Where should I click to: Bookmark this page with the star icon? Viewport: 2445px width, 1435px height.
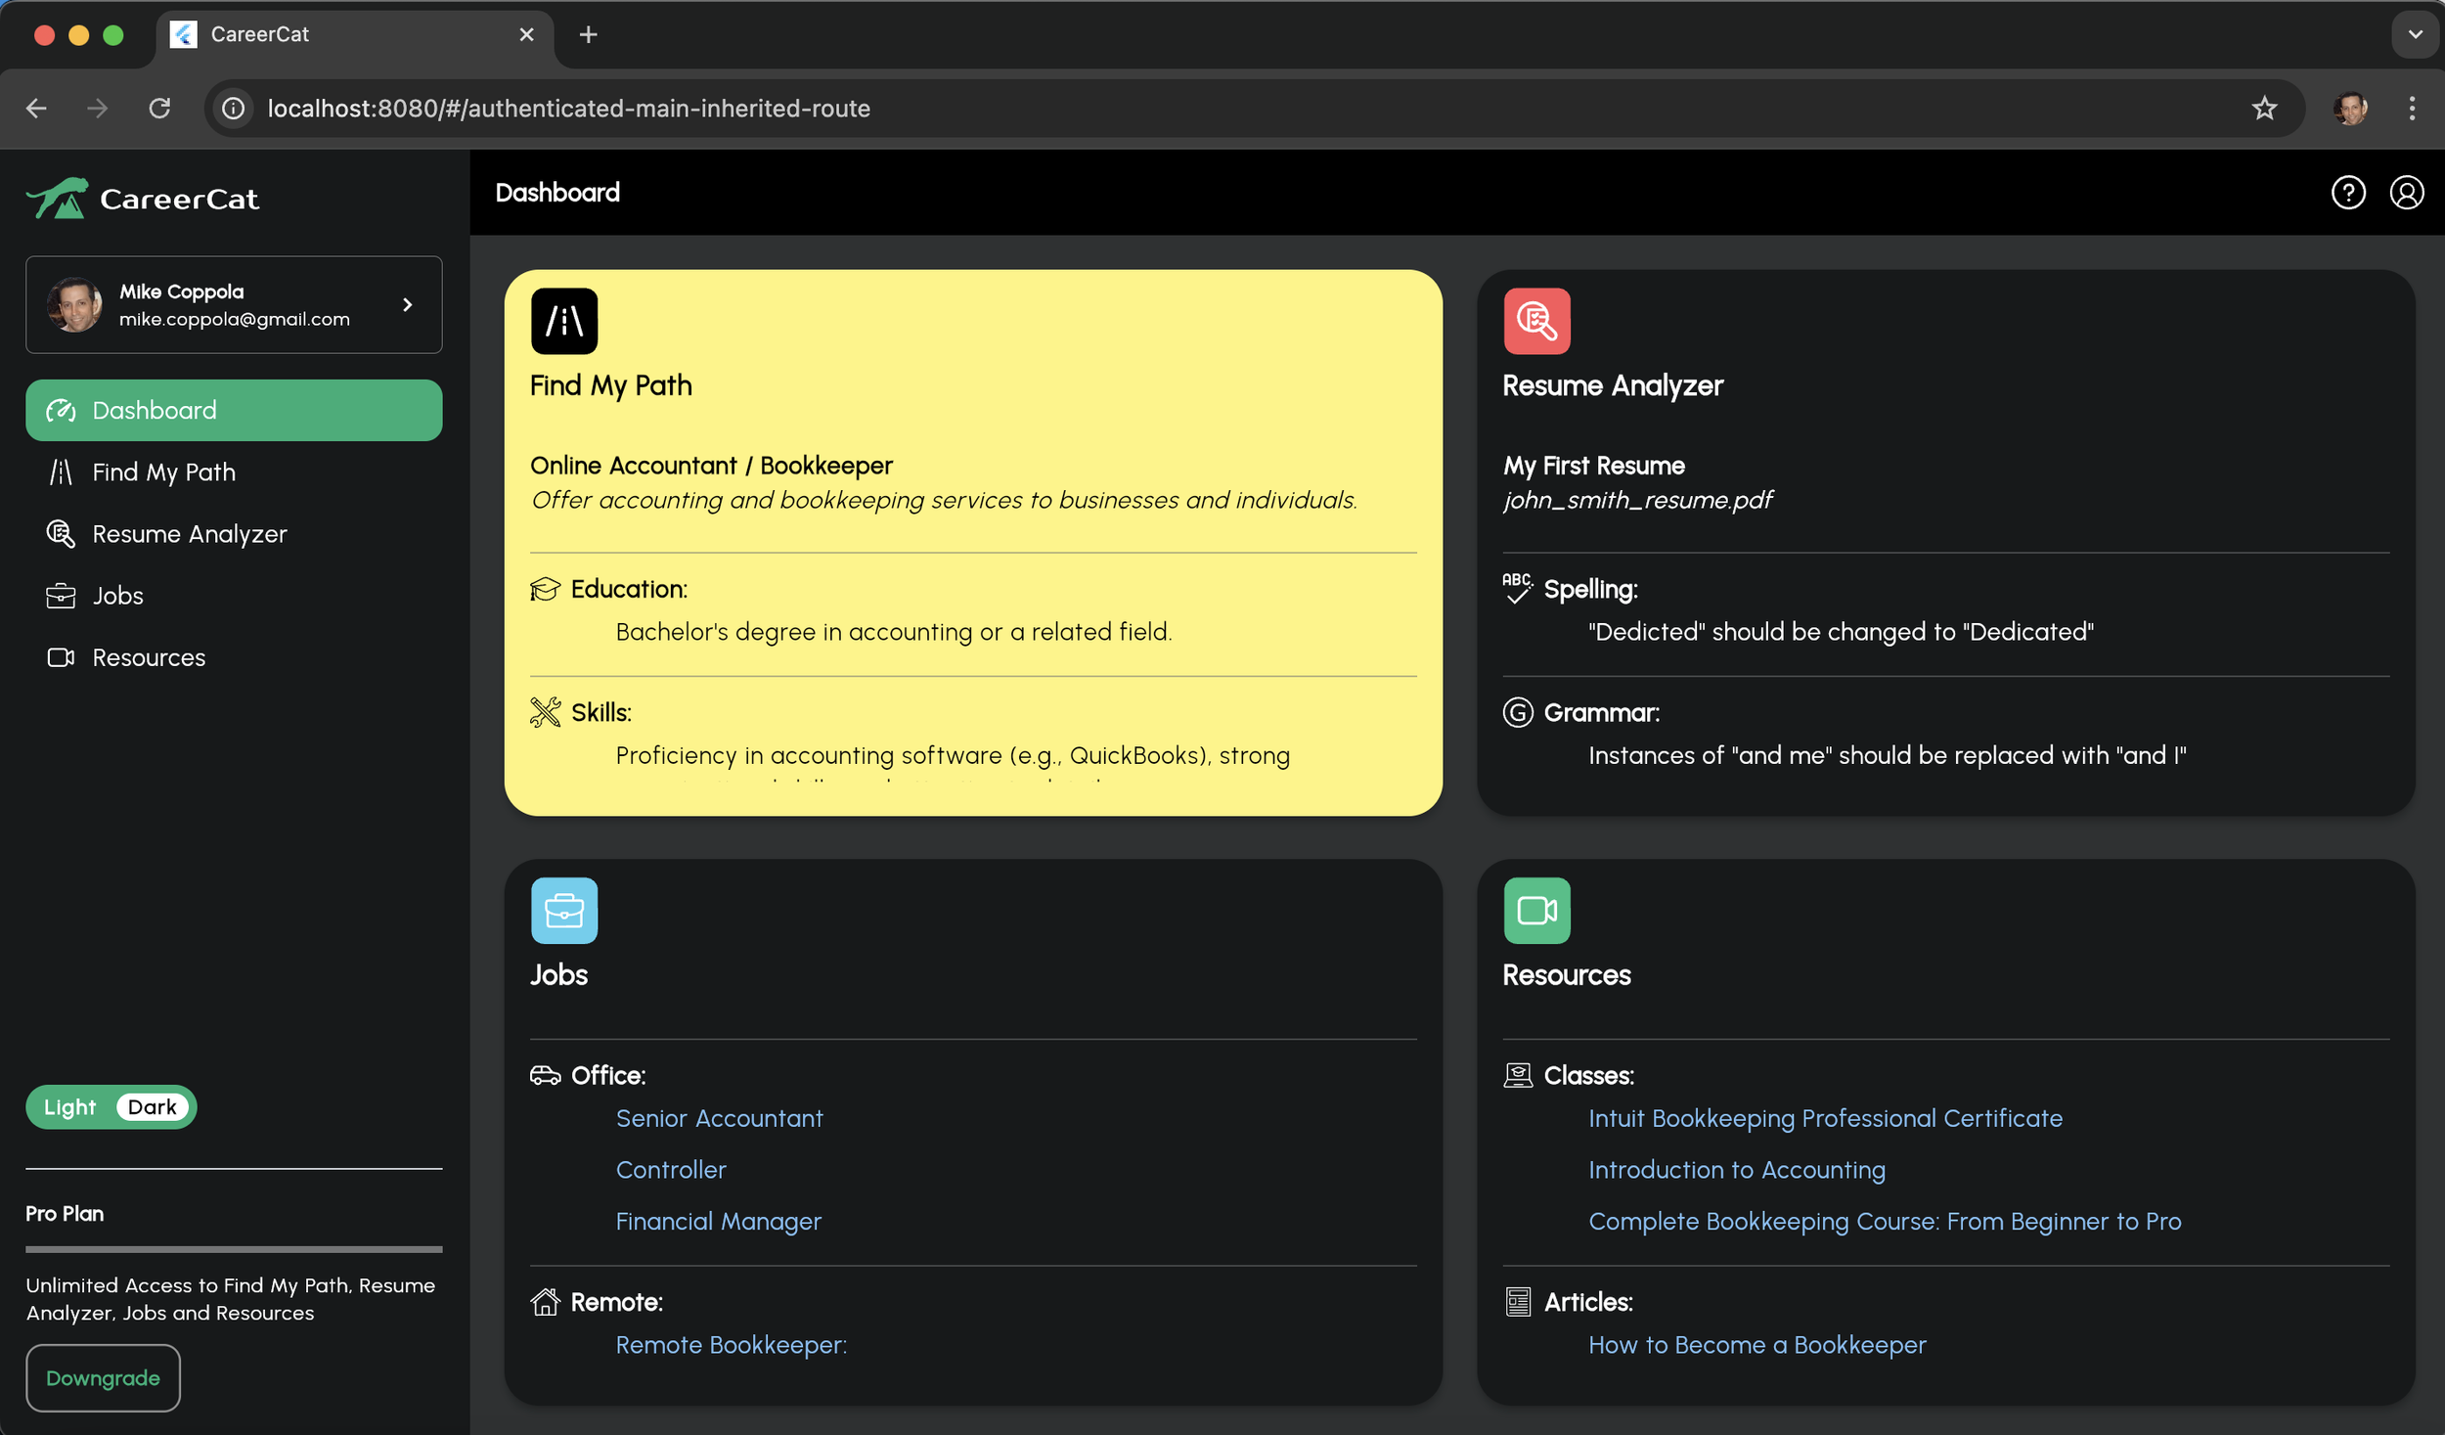2264,108
